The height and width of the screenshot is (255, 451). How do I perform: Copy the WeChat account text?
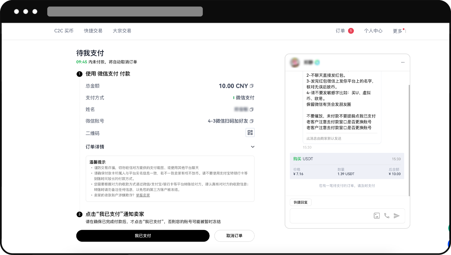252,121
